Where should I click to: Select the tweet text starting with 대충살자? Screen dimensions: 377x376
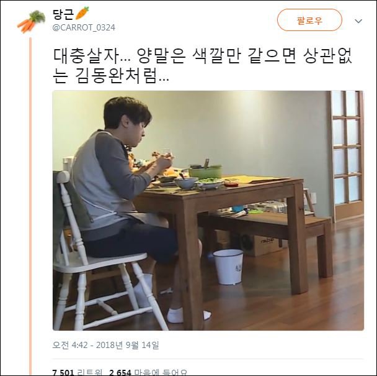[202, 66]
